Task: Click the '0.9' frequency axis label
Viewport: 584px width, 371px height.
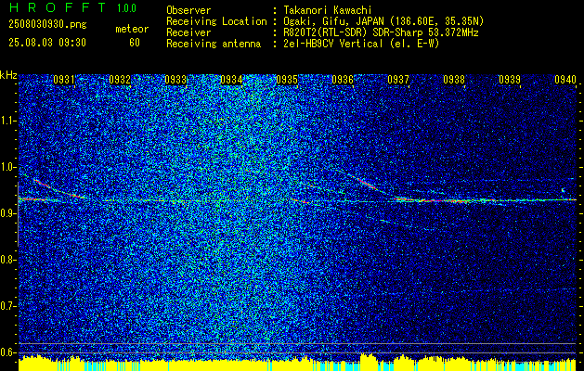Action: 8,213
